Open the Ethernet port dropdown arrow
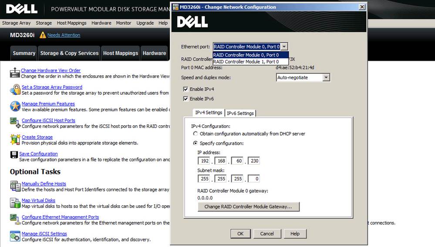 point(284,47)
